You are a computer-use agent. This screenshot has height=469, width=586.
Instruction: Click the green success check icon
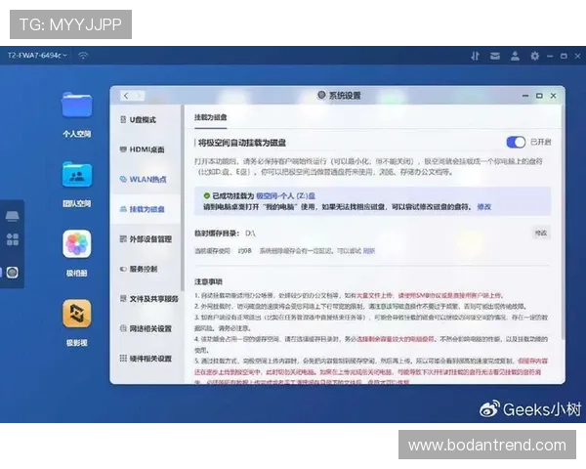pos(206,195)
